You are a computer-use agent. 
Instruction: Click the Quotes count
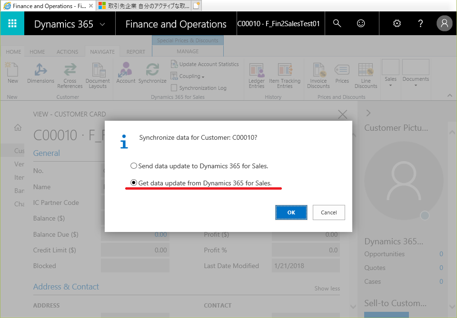(x=441, y=268)
